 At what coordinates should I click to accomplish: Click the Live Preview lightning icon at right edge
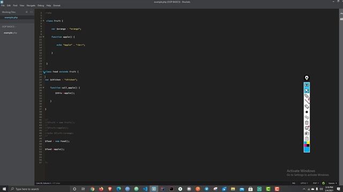(x=341, y=13)
